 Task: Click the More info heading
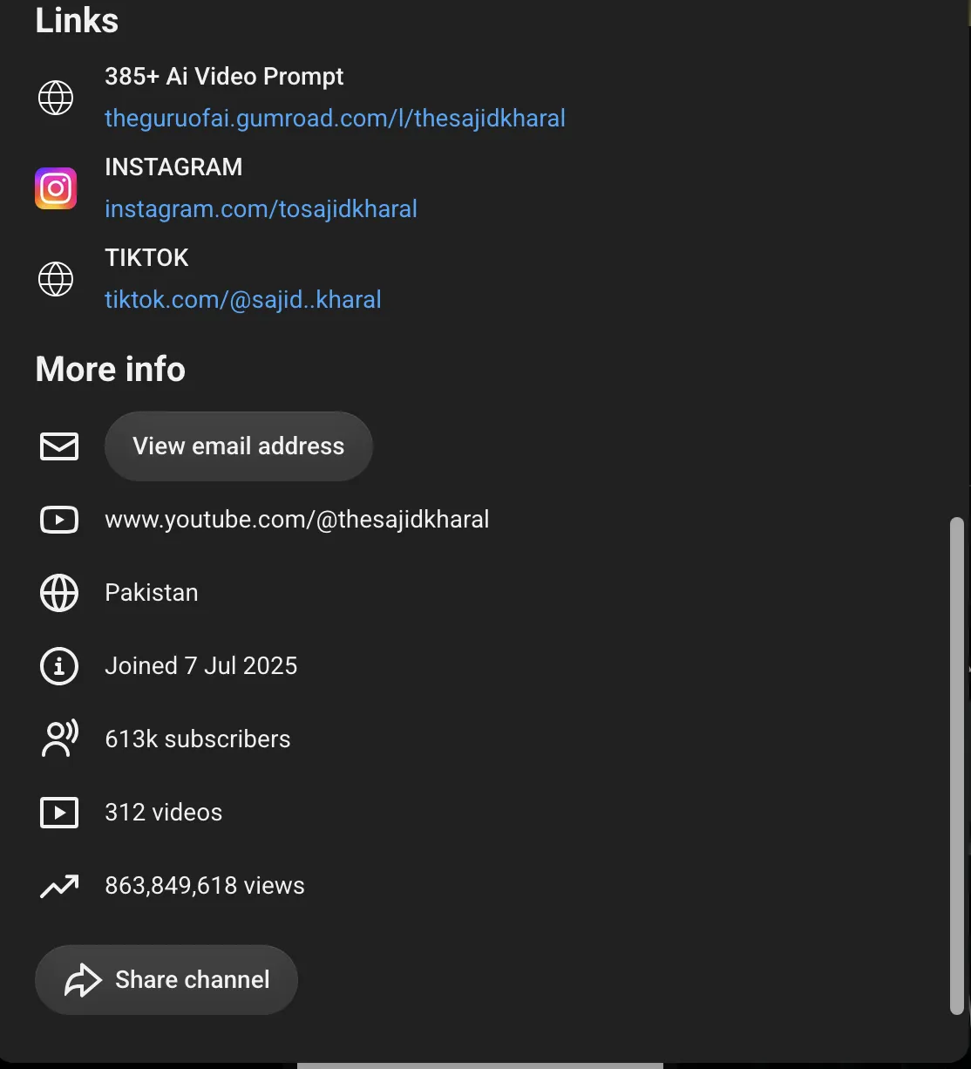point(111,370)
